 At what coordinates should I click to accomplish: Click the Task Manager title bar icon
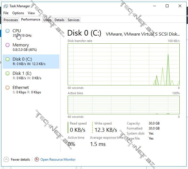click(6, 6)
